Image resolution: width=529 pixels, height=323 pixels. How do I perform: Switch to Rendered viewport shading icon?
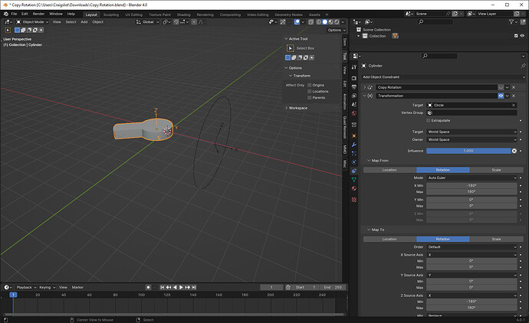pyautogui.click(x=337, y=22)
